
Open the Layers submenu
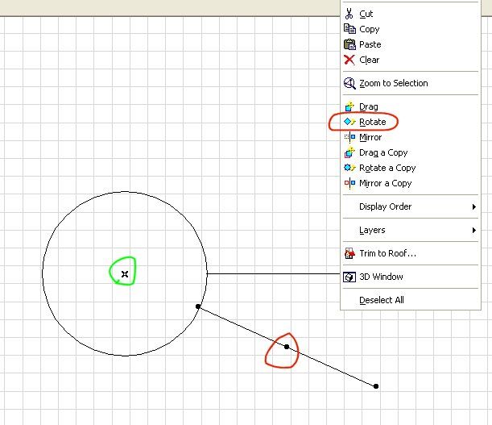click(410, 230)
